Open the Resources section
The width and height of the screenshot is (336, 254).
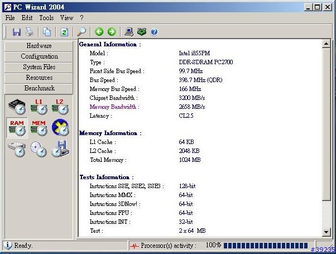tap(39, 78)
